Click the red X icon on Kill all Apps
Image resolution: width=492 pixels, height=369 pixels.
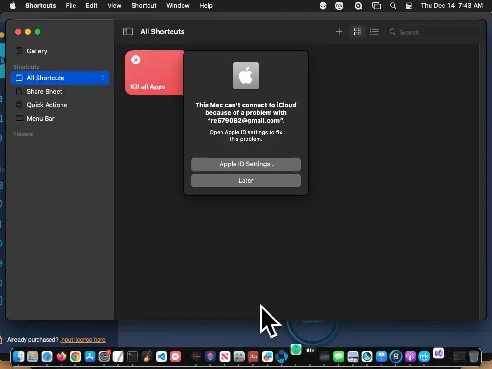click(x=135, y=60)
